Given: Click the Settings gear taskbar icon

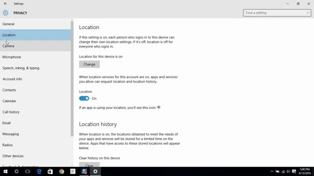Looking at the screenshot, I should pos(95,172).
